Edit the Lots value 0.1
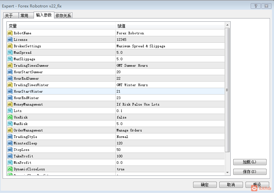This screenshot has width=274, height=193. pyautogui.click(x=119, y=111)
